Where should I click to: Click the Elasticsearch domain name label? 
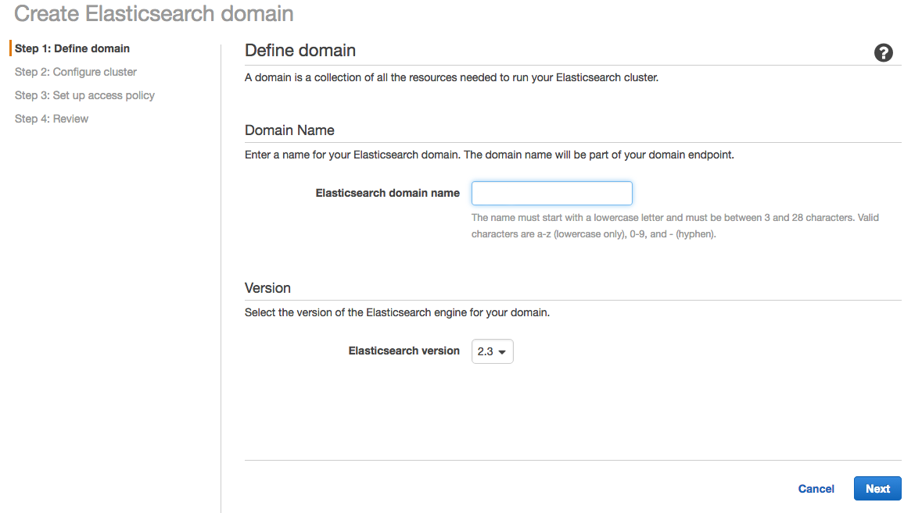(387, 193)
